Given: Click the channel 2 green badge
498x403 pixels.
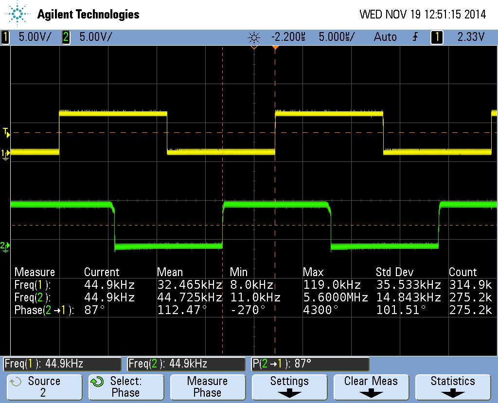Looking at the screenshot, I should [x=66, y=37].
